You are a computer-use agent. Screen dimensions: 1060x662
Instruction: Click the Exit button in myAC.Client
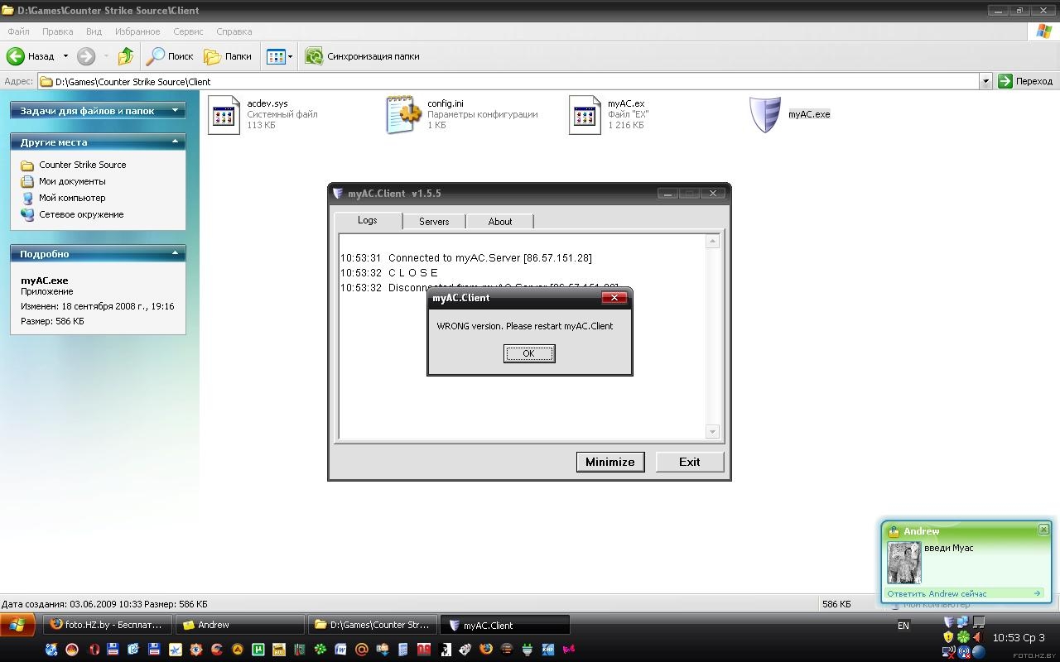(690, 462)
